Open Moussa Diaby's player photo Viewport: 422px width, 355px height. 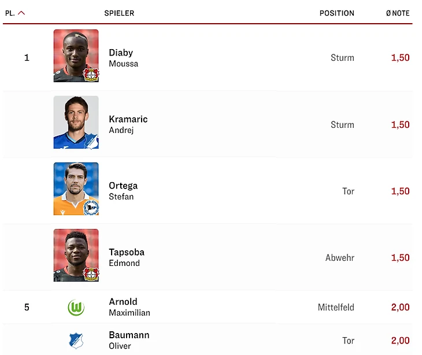click(76, 56)
